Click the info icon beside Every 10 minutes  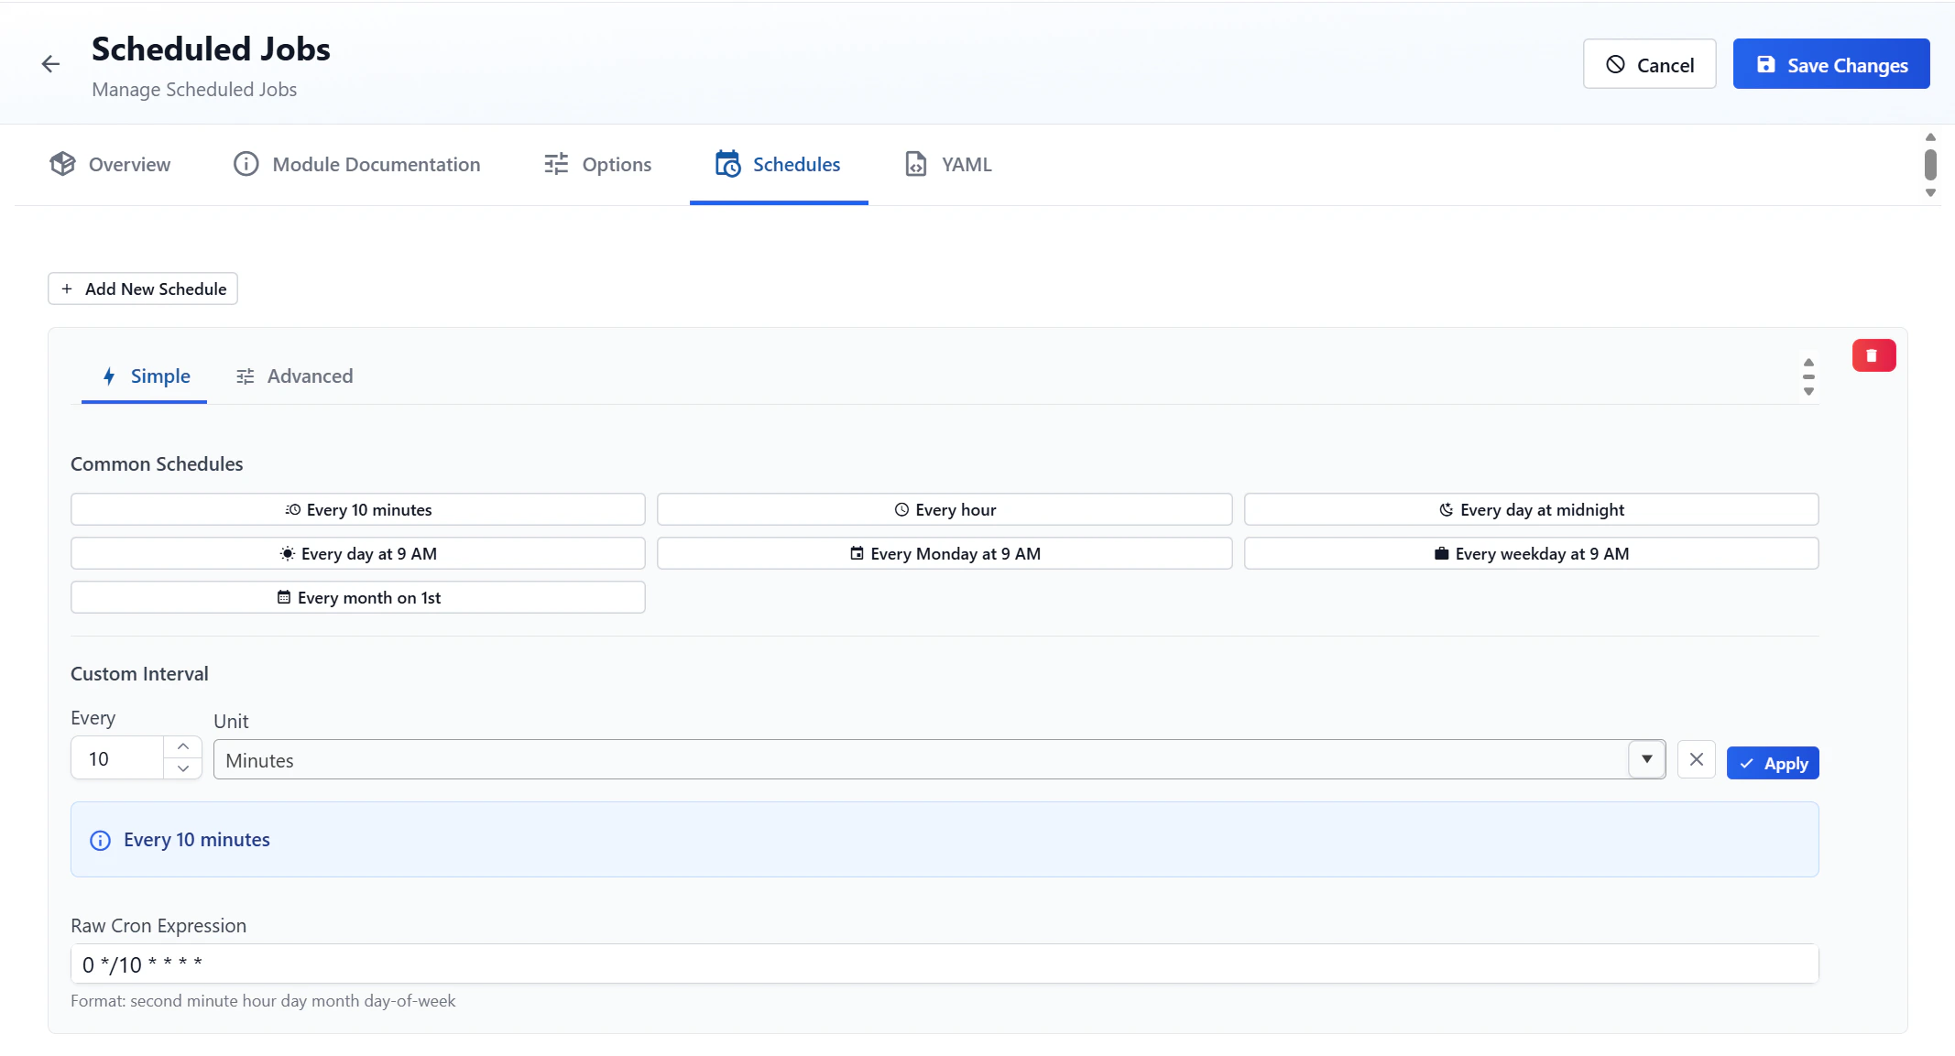[x=100, y=840]
